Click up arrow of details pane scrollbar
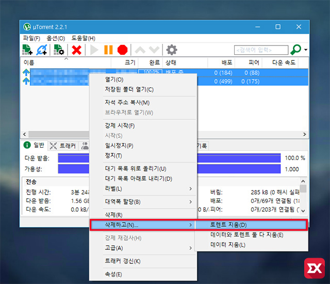Viewport: 330px width, 284px height. point(303,181)
